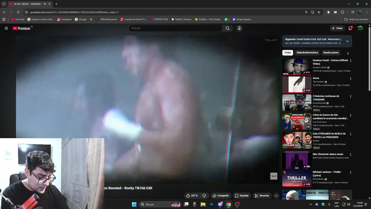
Task: Open the Chrome media control icon
Action: click(x=353, y=12)
